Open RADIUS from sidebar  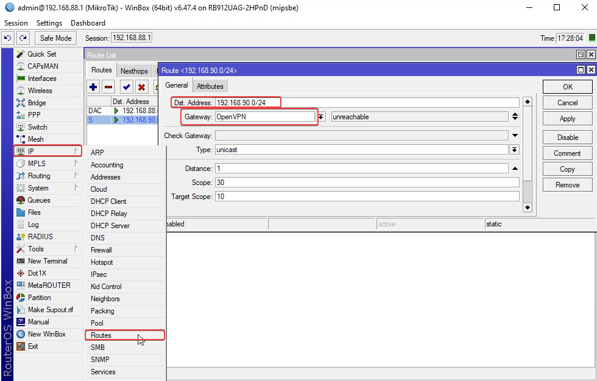point(48,237)
